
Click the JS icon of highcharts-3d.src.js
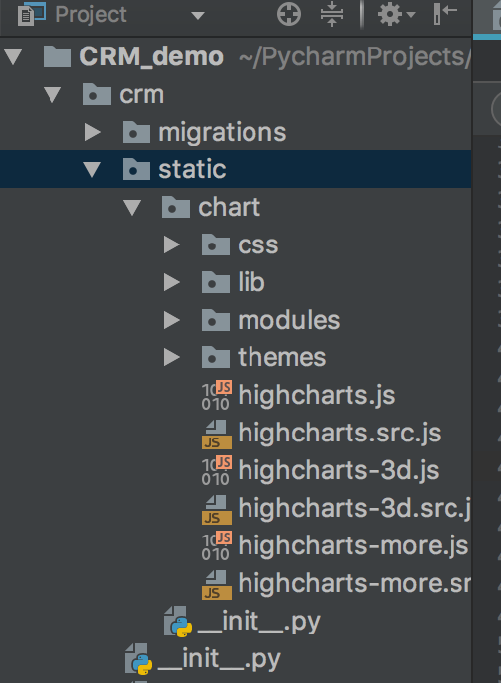click(x=217, y=509)
